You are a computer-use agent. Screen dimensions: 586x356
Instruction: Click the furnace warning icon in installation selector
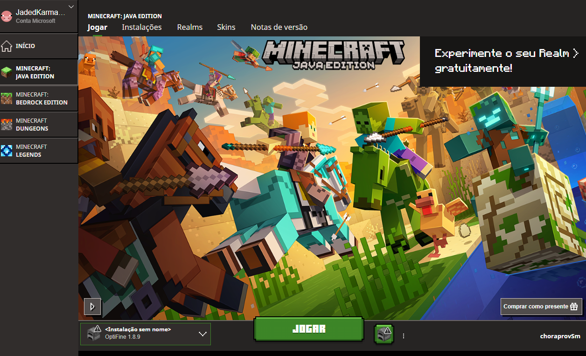[94, 333]
